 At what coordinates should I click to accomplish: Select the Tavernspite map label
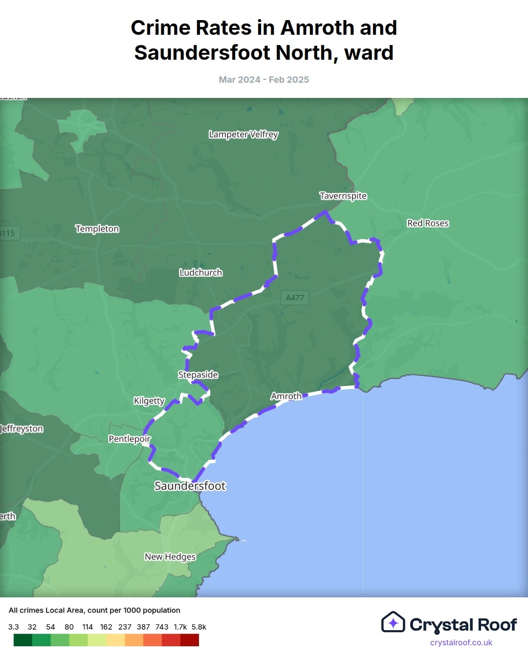click(x=343, y=196)
